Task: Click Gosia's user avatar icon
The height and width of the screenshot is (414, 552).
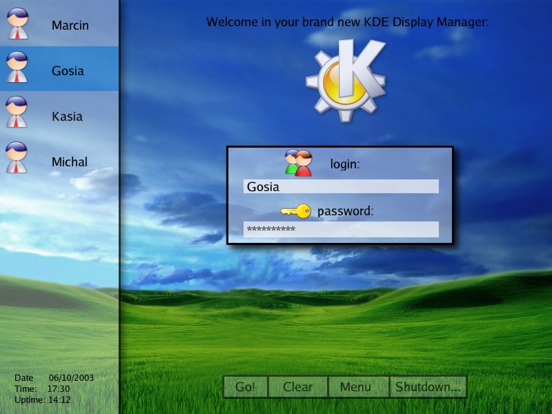Action: click(17, 67)
